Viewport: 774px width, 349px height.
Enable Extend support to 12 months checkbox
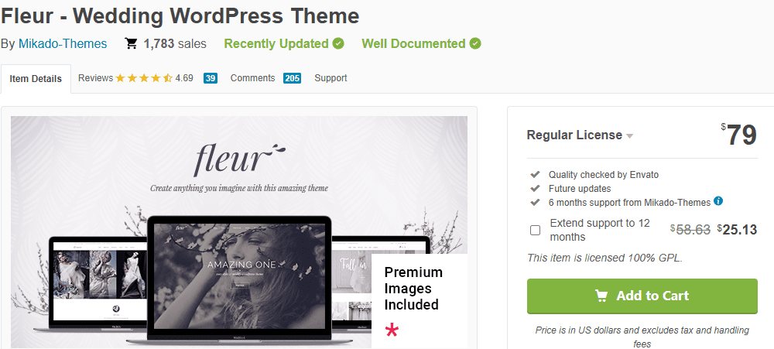click(535, 230)
